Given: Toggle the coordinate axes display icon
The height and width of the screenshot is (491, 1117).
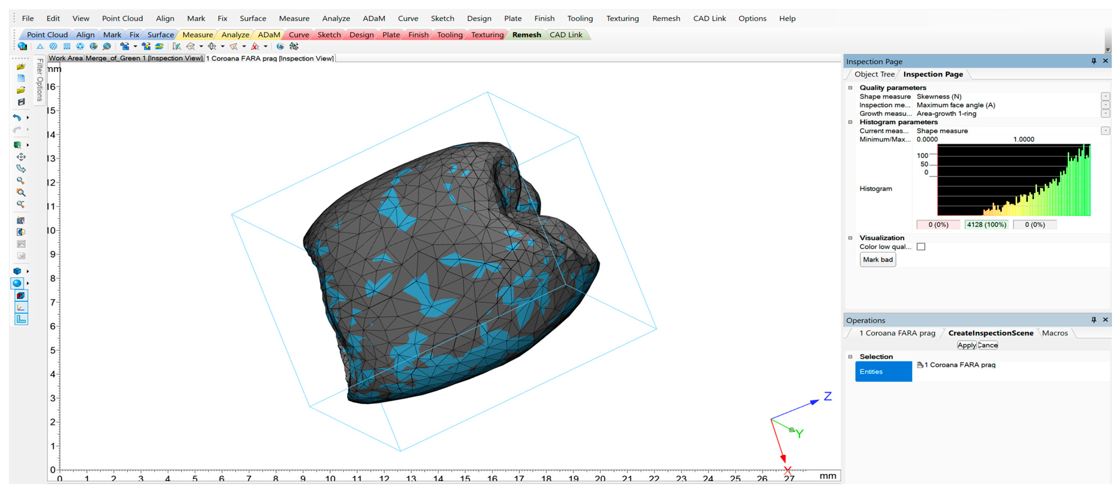Looking at the screenshot, I should [x=21, y=308].
